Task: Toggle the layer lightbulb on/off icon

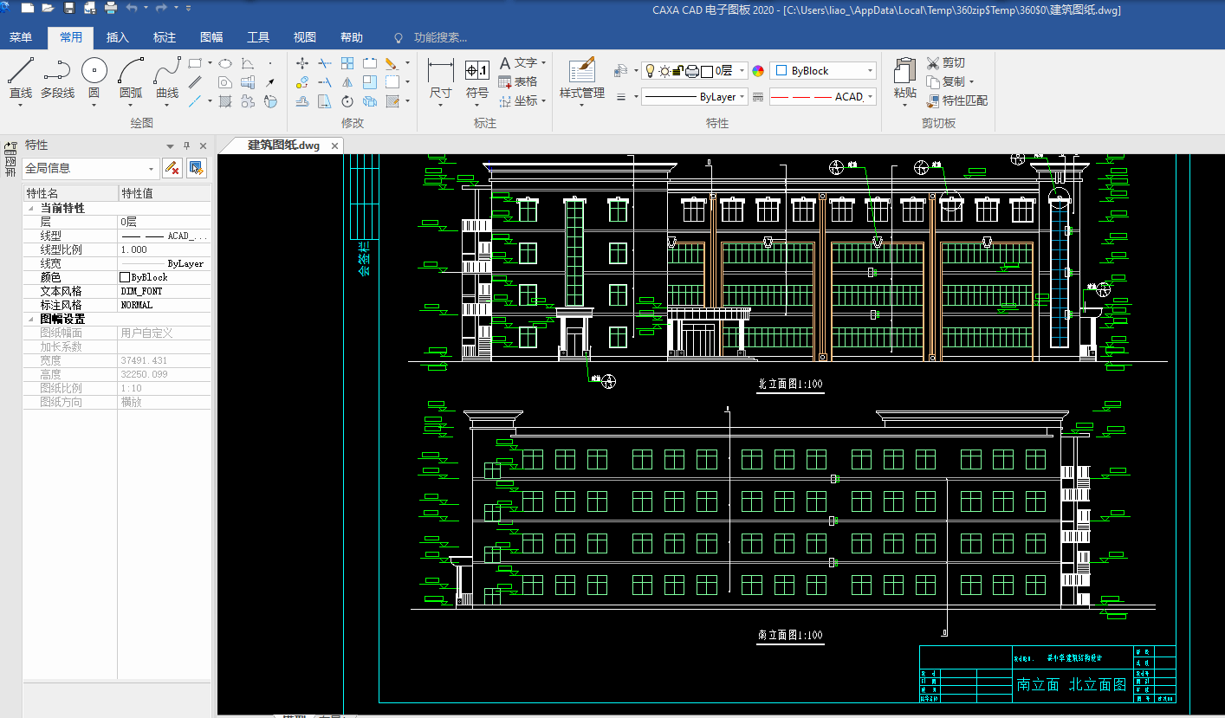Action: [650, 71]
